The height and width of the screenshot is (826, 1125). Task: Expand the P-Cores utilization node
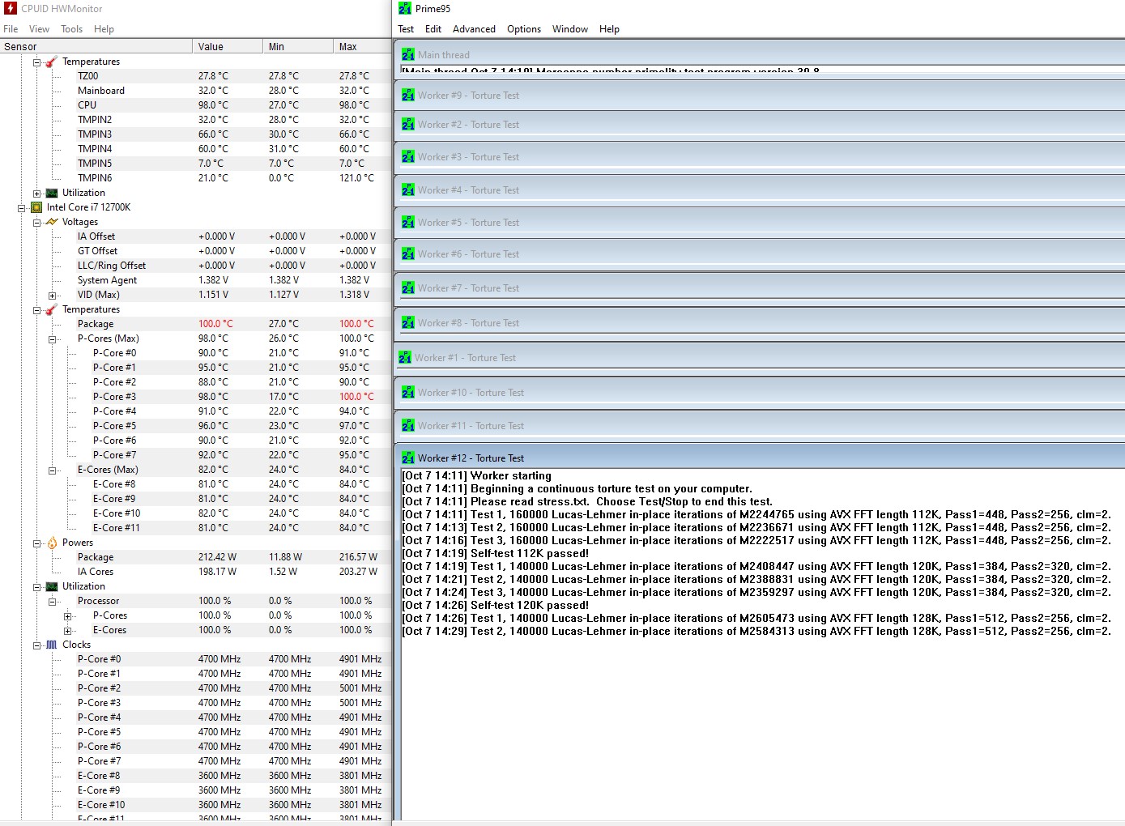(68, 616)
